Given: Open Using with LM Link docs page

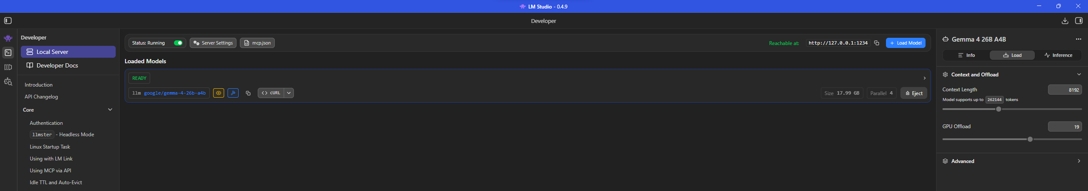Looking at the screenshot, I should [x=51, y=159].
